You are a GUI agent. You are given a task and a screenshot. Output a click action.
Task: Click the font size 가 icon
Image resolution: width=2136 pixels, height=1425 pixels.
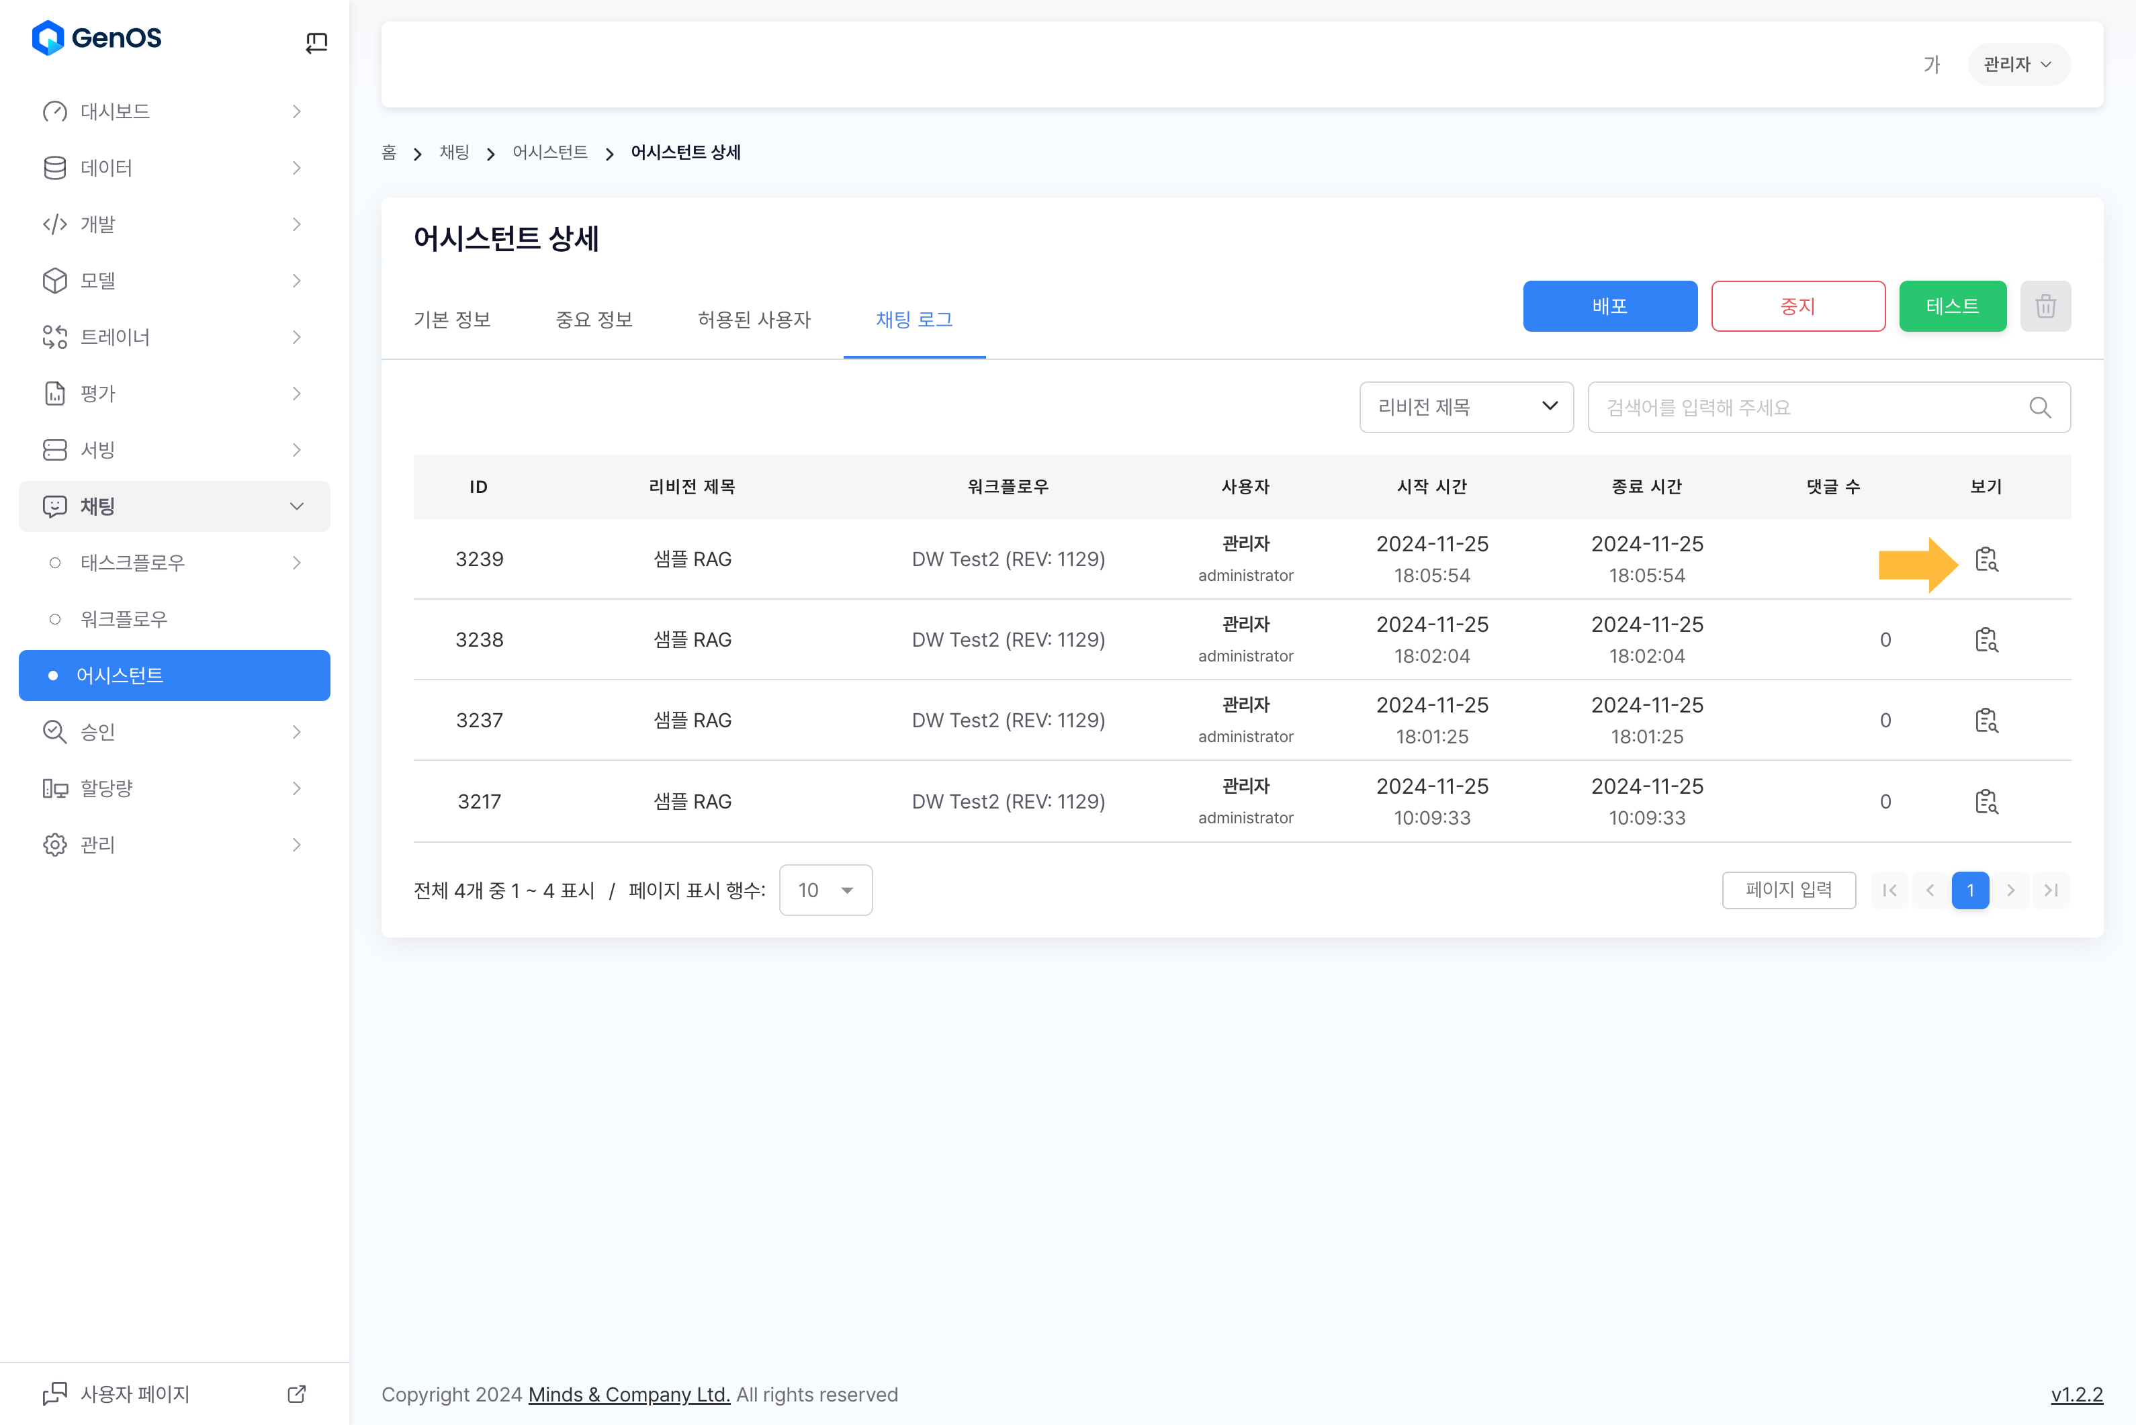tap(1930, 64)
